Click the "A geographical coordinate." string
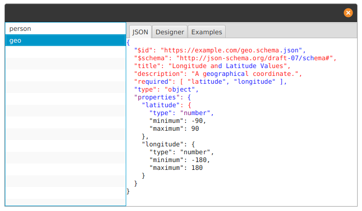Screen dimensions: 362x211 coord(245,74)
